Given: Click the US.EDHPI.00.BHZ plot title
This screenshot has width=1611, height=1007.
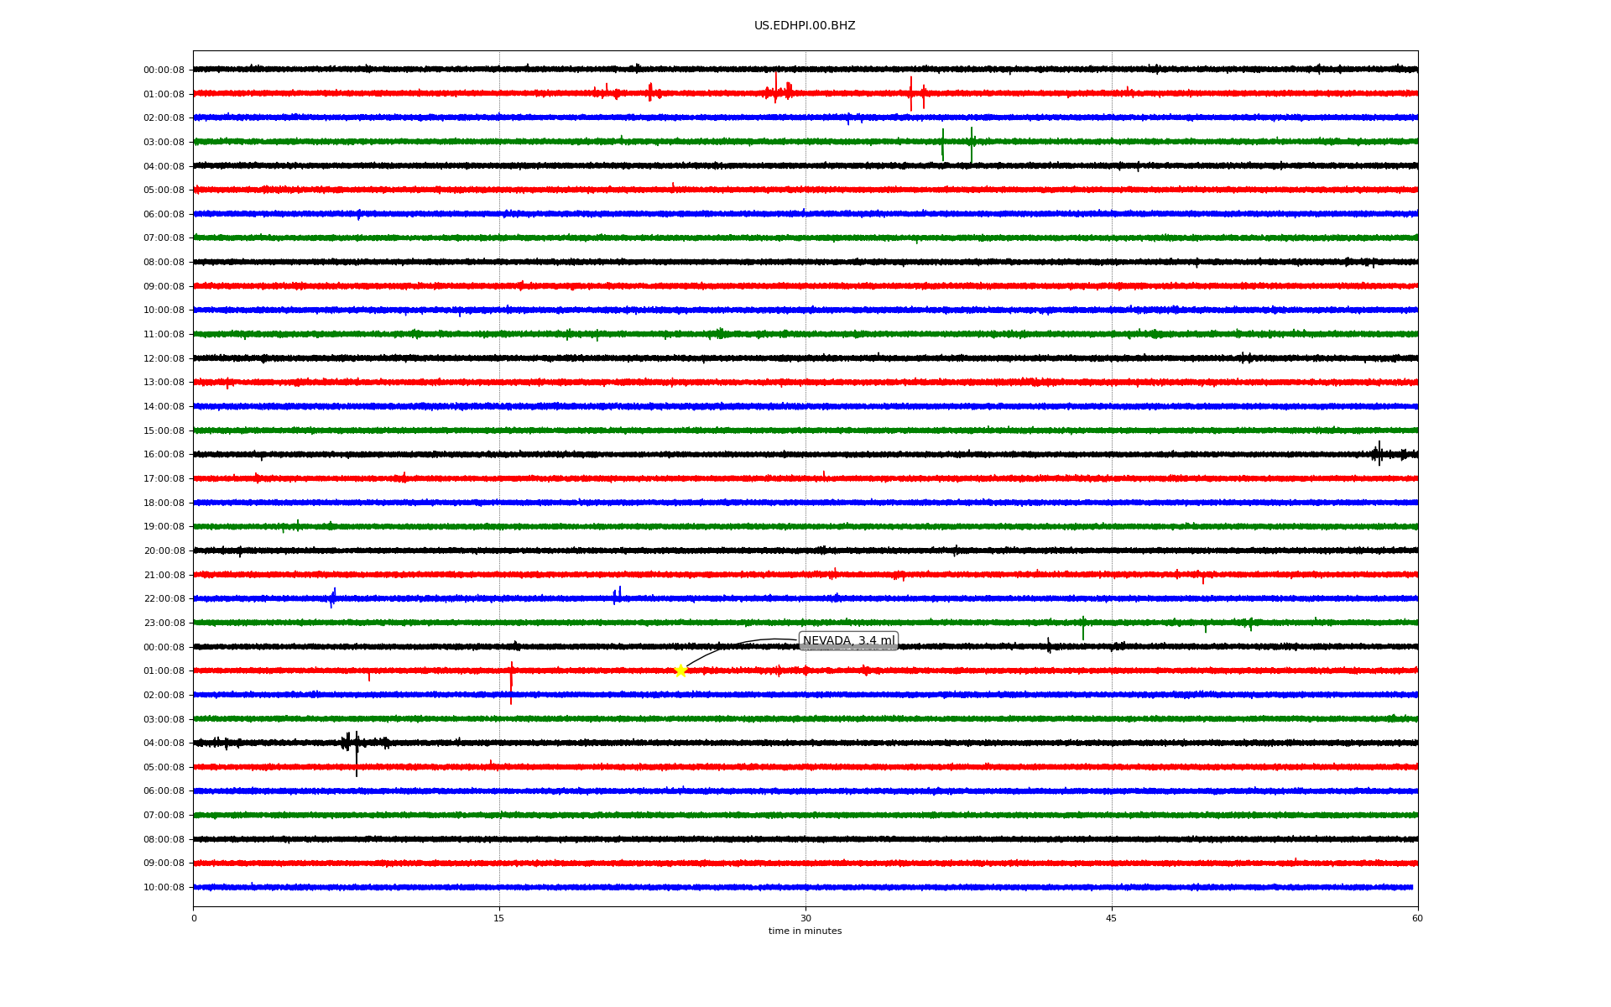Looking at the screenshot, I should point(804,26).
